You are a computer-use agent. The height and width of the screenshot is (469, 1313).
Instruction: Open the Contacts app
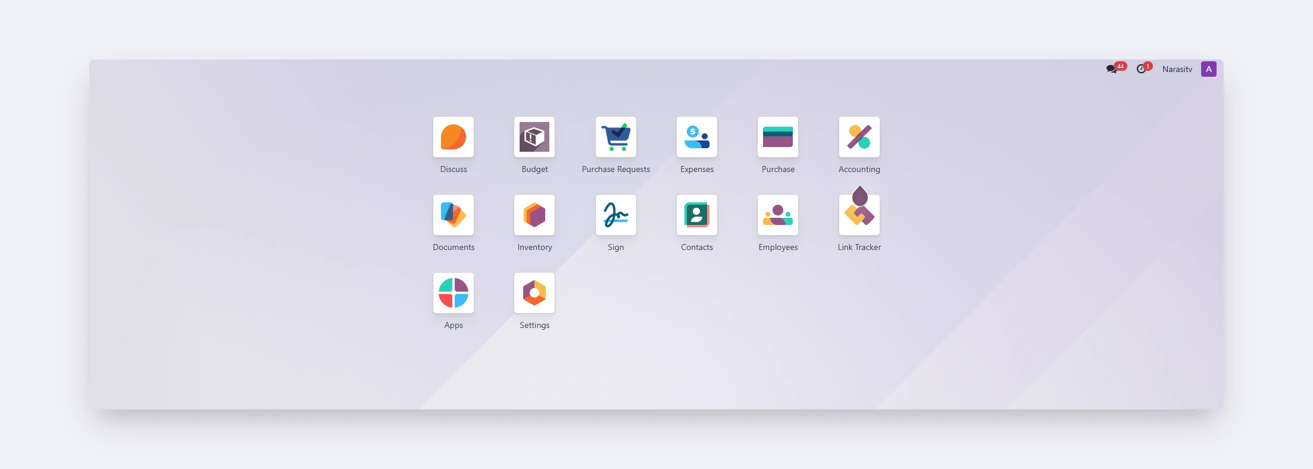click(x=696, y=215)
